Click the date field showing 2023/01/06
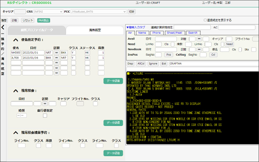259x162 pixels. point(33,58)
